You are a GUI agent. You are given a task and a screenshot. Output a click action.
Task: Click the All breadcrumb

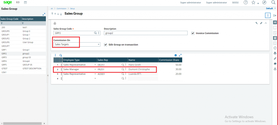click(x=52, y=8)
